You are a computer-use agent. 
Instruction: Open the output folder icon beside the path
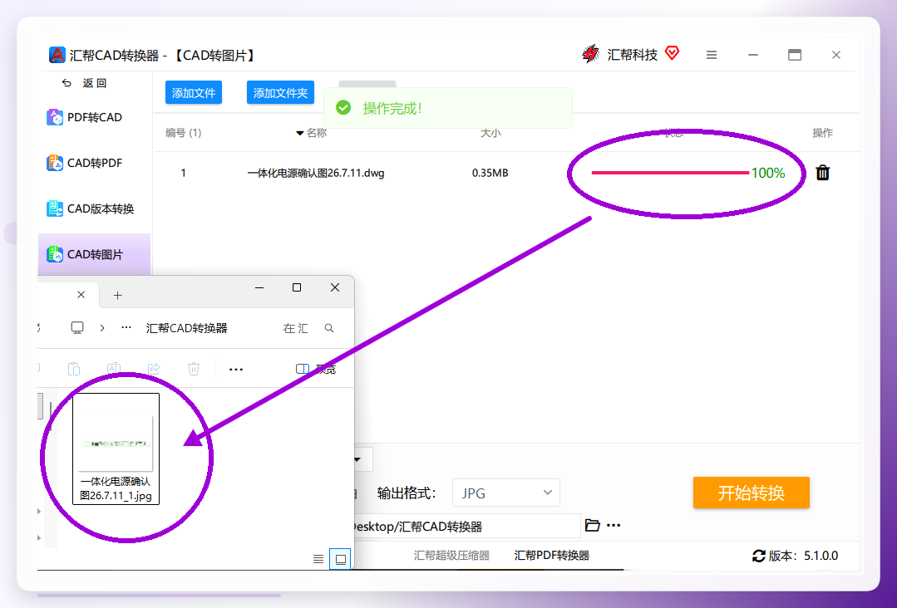tap(593, 525)
